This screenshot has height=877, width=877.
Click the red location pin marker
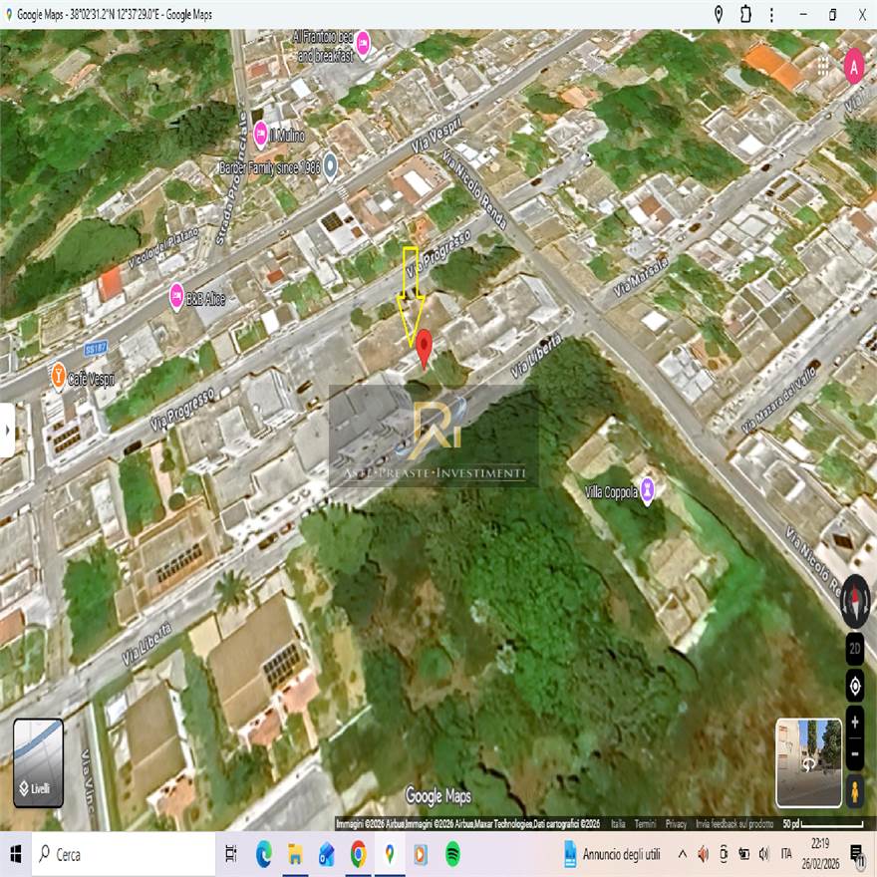(x=424, y=347)
